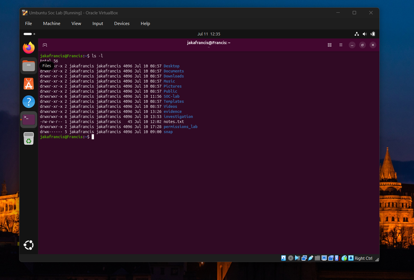Open the clock showing Jul 11 12:35

click(209, 34)
